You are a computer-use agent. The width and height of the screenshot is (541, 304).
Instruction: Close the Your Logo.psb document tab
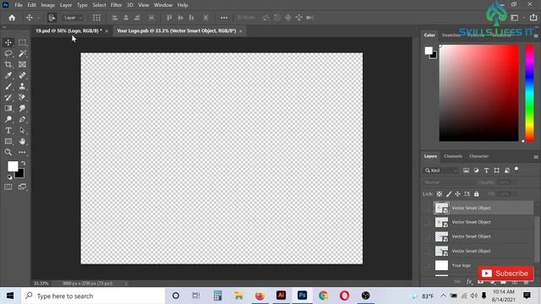click(241, 31)
